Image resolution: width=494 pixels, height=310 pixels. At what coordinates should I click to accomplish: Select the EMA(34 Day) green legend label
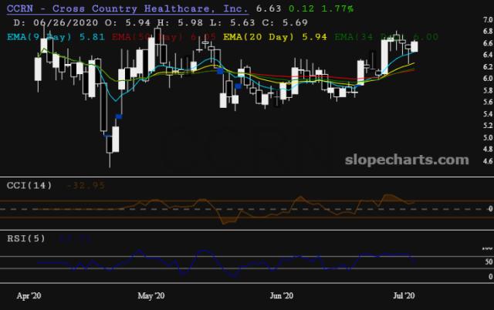(386, 37)
